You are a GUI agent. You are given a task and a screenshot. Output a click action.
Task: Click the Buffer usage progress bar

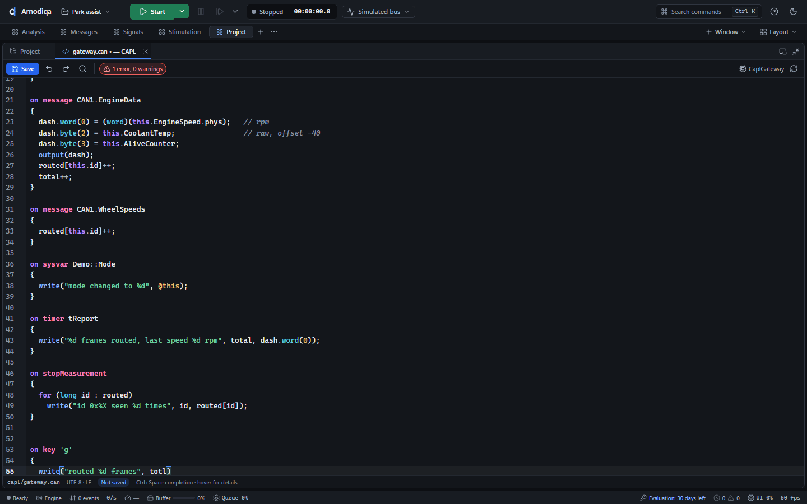(x=184, y=498)
